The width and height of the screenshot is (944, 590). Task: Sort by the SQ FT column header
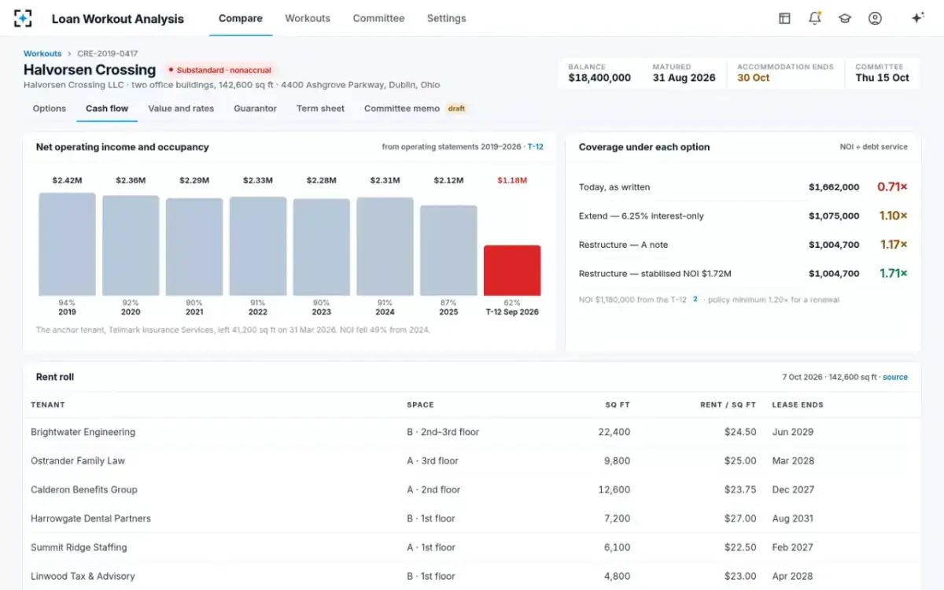pyautogui.click(x=618, y=405)
